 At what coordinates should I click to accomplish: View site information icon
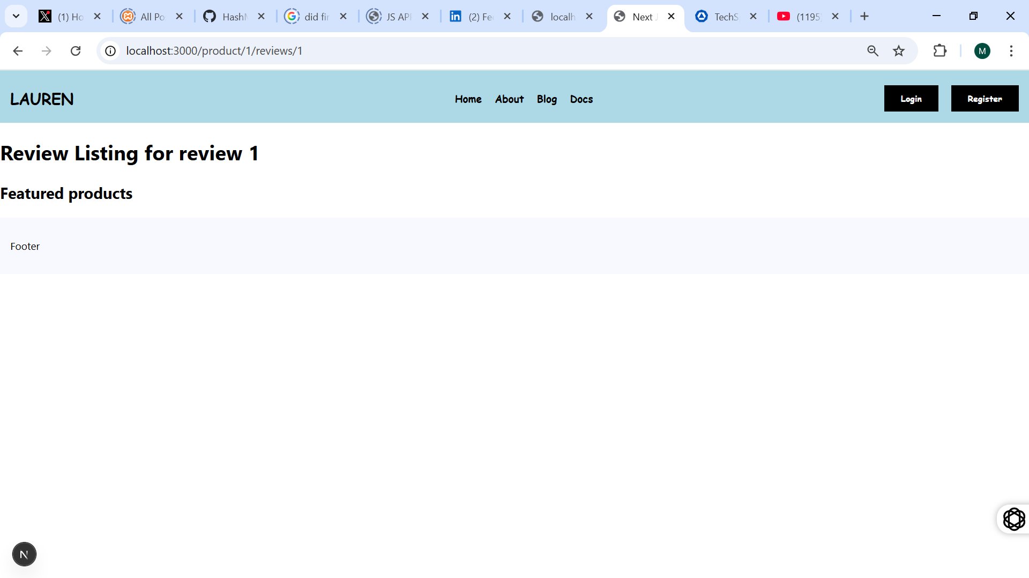click(x=110, y=51)
